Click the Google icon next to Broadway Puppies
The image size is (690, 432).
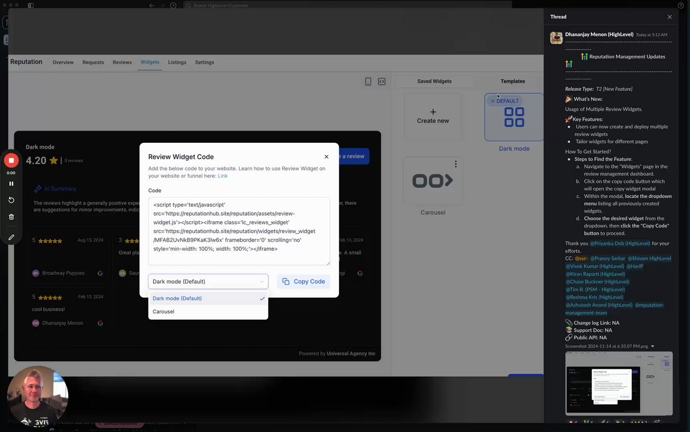click(x=100, y=273)
